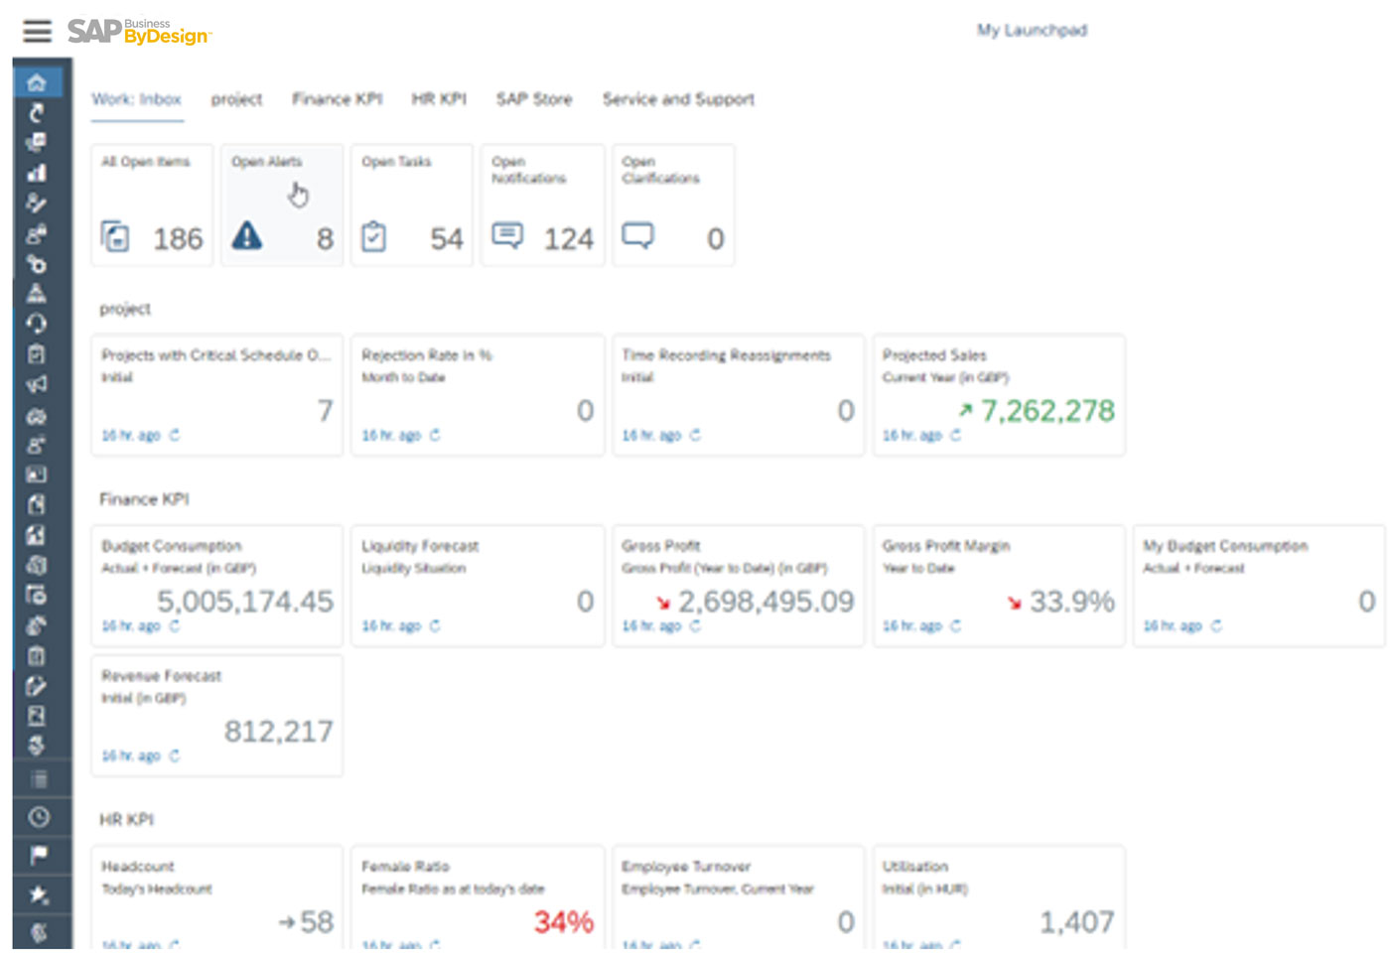Open the clipboard checkmark icon in sidebar

[37, 354]
